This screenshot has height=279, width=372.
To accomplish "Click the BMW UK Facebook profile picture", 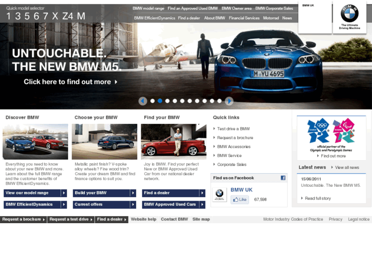I will 219,195.
